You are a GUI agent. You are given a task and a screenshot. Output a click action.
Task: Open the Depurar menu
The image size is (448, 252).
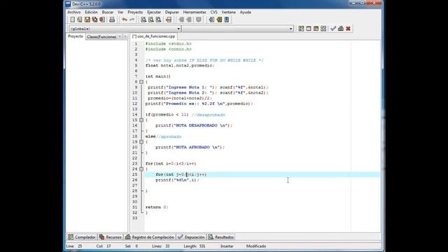[172, 13]
